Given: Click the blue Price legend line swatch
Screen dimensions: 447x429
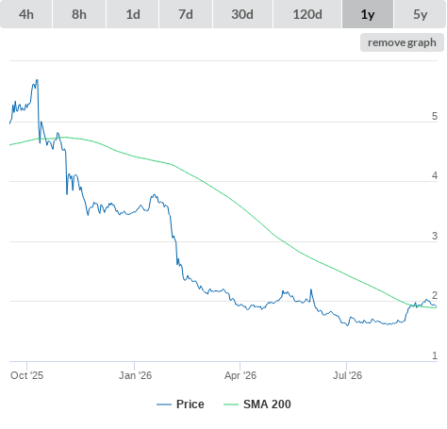Looking at the screenshot, I should [x=164, y=404].
